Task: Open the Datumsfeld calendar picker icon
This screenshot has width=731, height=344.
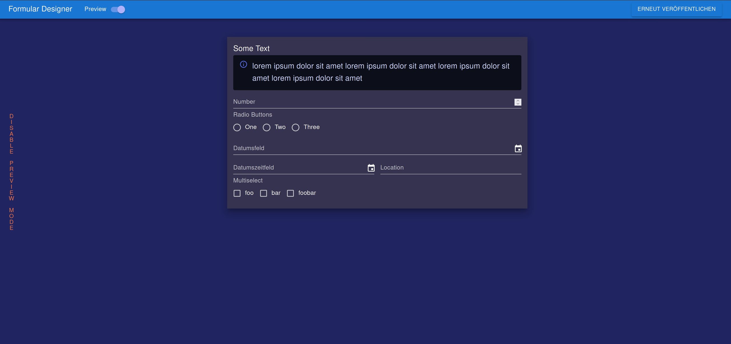Action: [518, 148]
